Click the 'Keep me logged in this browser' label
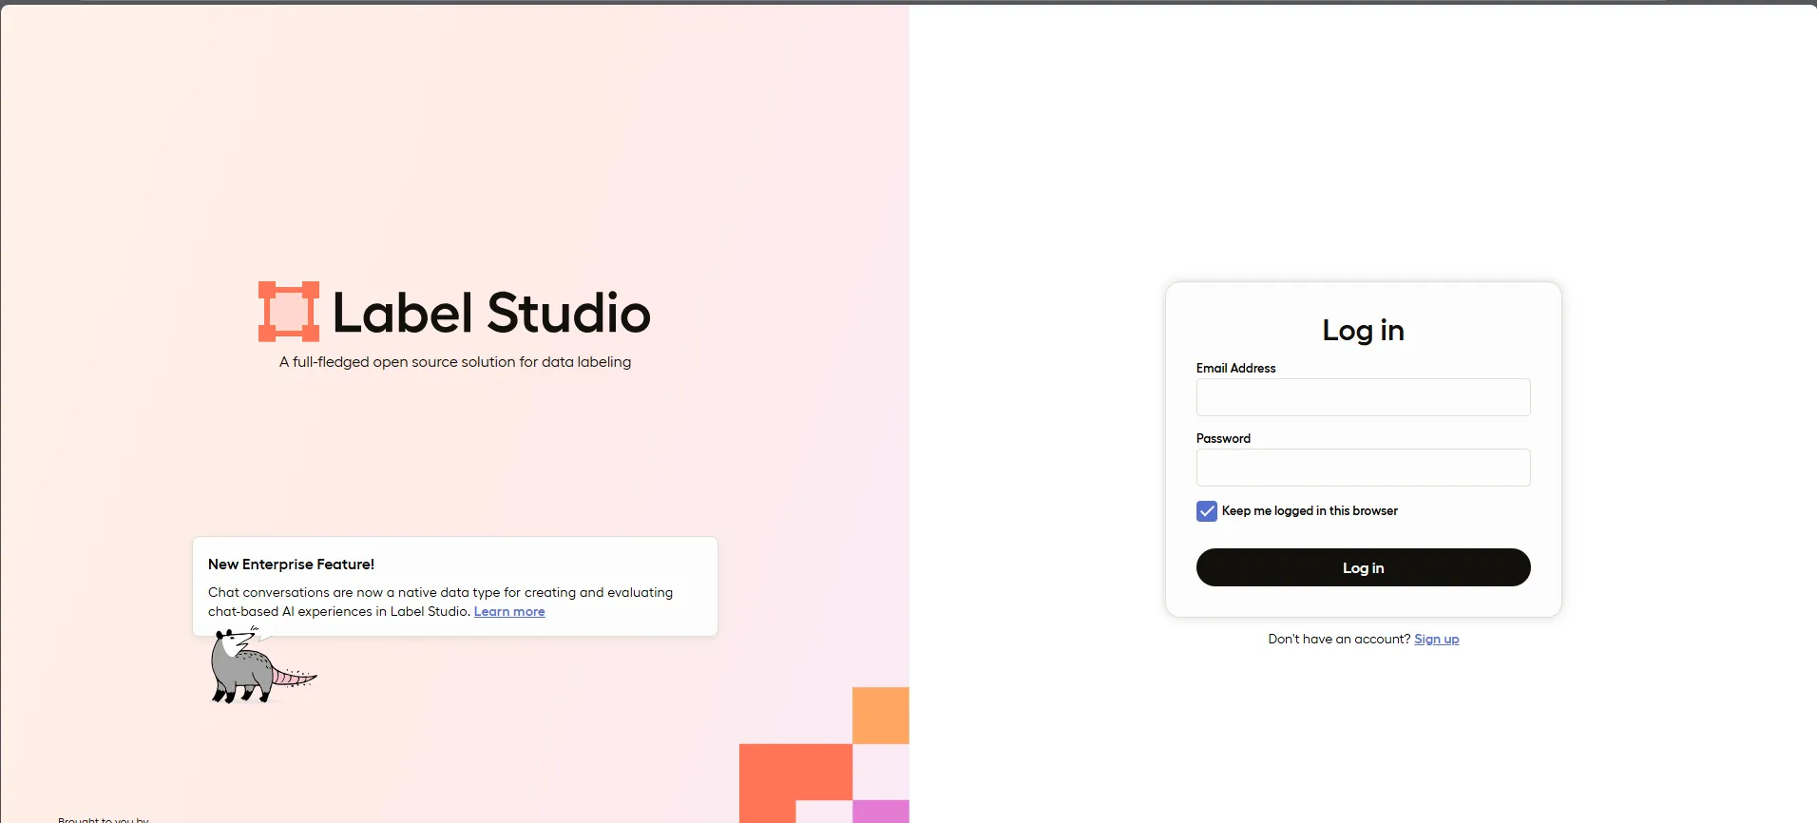The image size is (1817, 823). [1310, 511]
